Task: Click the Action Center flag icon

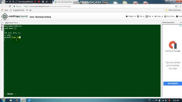Action: point(156,100)
